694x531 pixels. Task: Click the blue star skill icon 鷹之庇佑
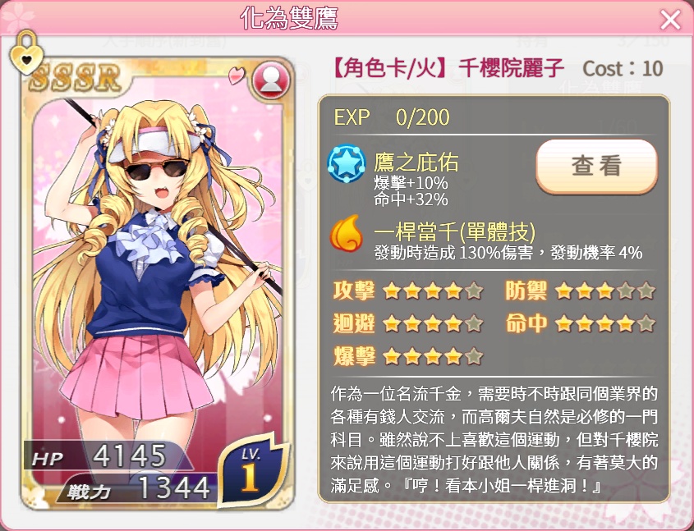click(347, 164)
